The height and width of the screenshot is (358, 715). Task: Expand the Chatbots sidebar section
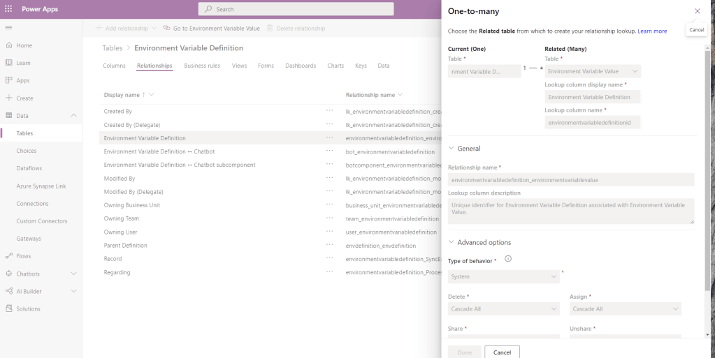click(73, 274)
